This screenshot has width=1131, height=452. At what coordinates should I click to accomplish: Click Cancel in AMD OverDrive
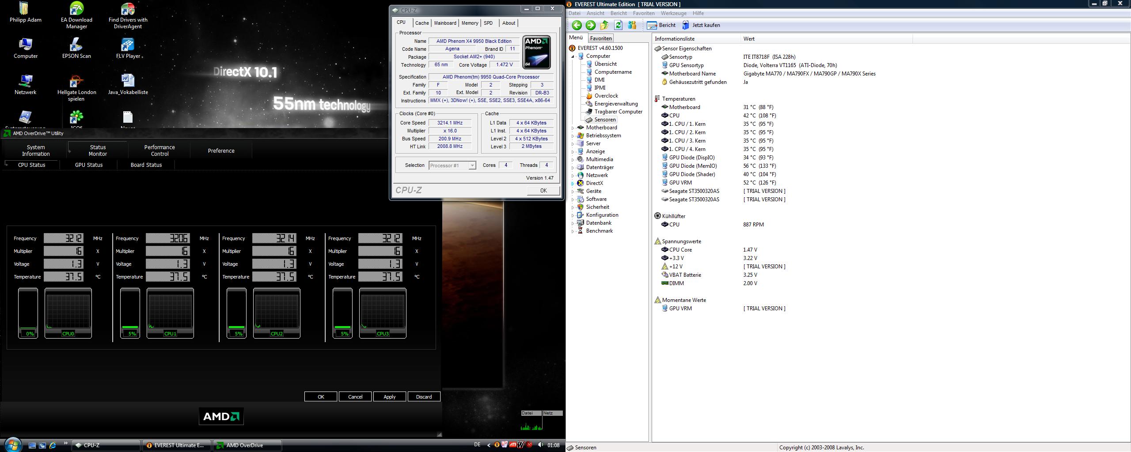pyautogui.click(x=355, y=396)
